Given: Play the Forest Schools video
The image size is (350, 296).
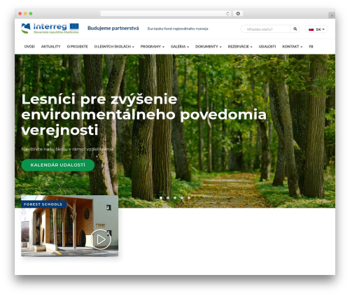Looking at the screenshot, I should [101, 239].
